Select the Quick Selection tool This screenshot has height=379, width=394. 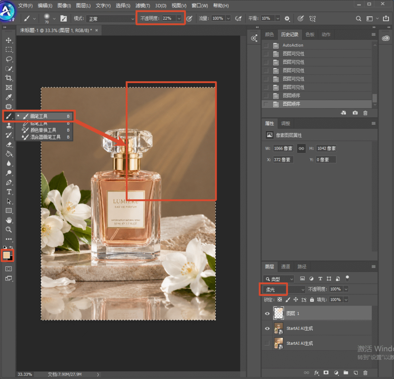9,68
